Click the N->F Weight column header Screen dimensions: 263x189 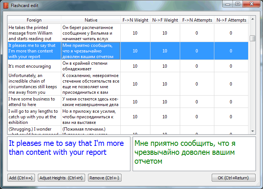(x=165, y=20)
